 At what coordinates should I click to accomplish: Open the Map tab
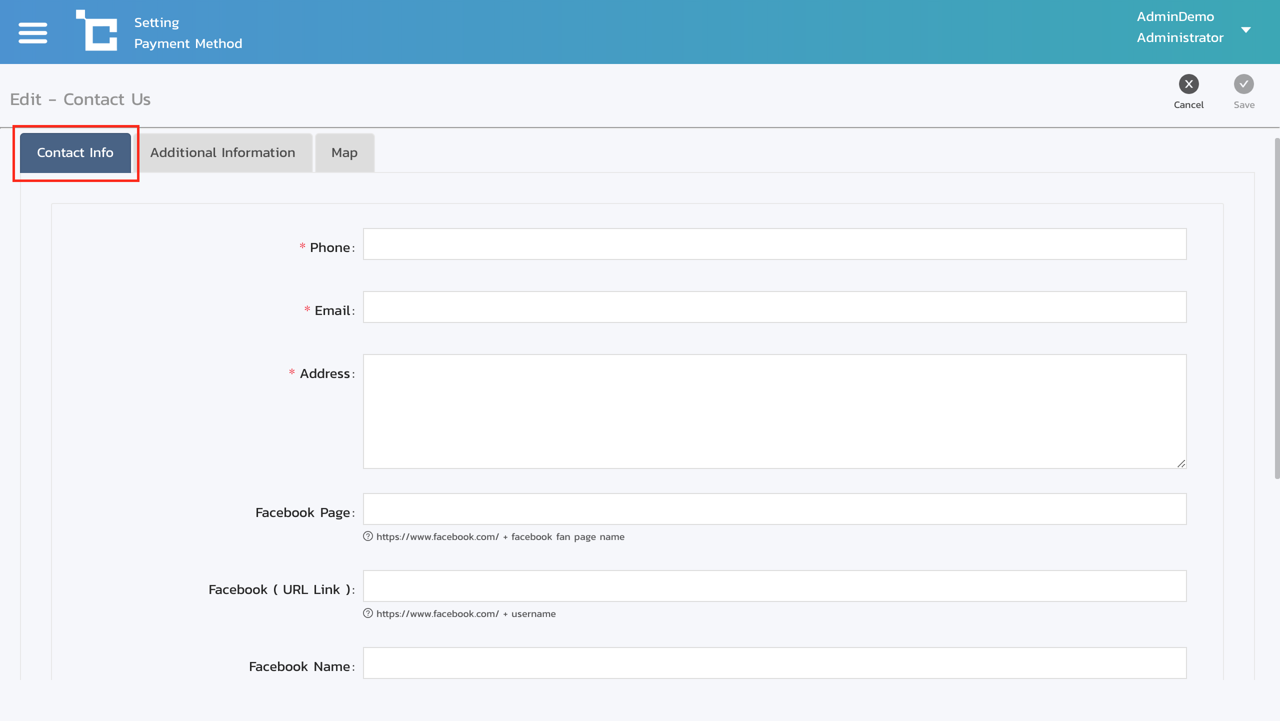344,152
